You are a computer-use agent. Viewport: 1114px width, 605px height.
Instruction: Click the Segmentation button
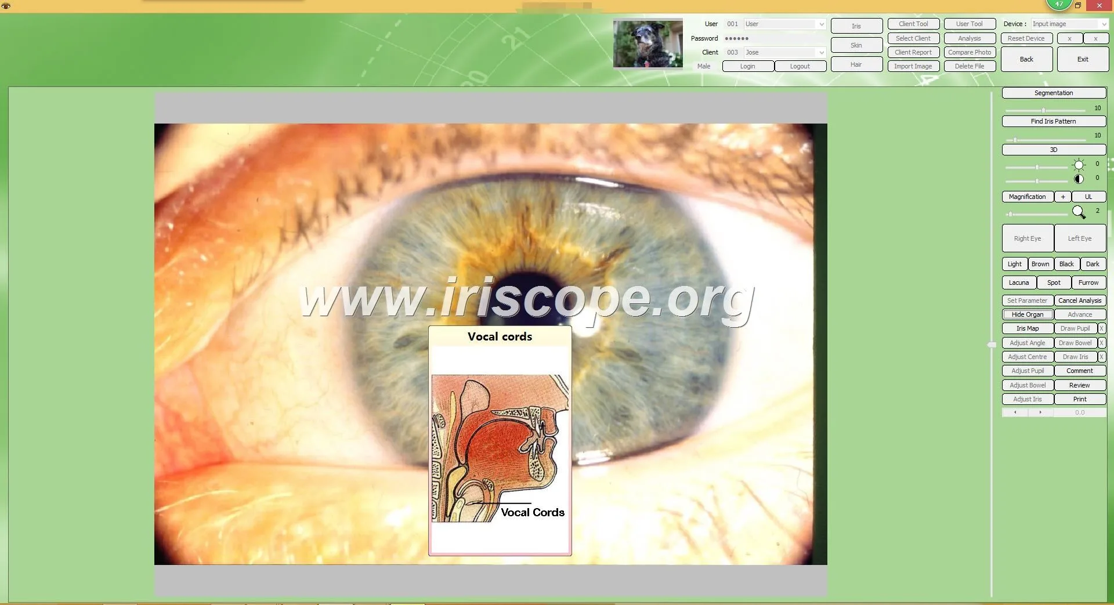[1054, 93]
